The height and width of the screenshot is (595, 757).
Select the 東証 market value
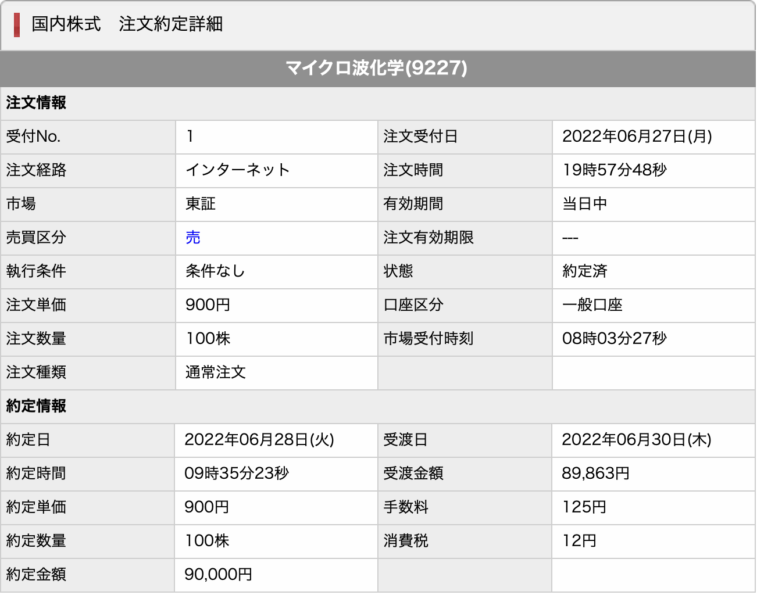pos(201,204)
